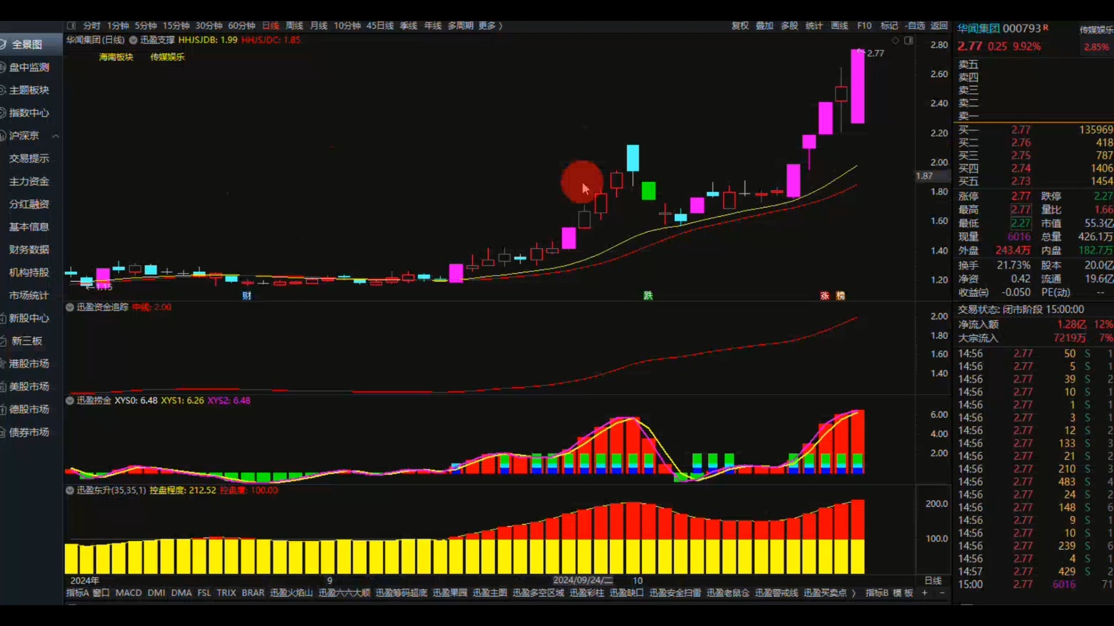The image size is (1114, 626).
Task: Open 美股市场 in the sidebar
Action: coord(29,387)
